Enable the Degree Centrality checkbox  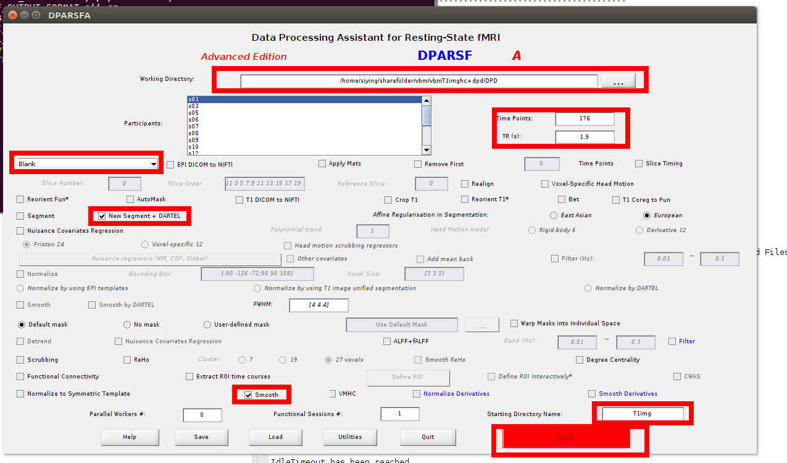tap(580, 360)
